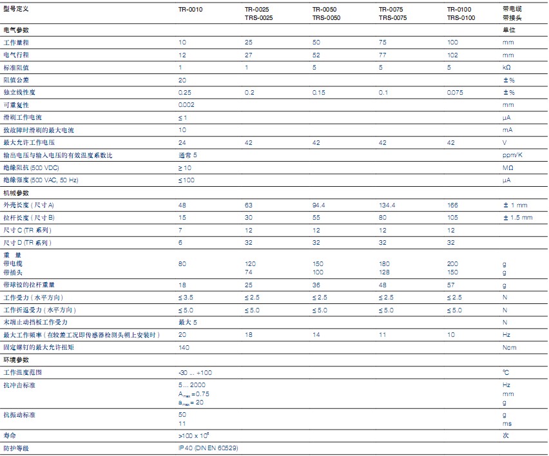Select the TR-0010 column header
The image size is (549, 456).
click(x=190, y=10)
